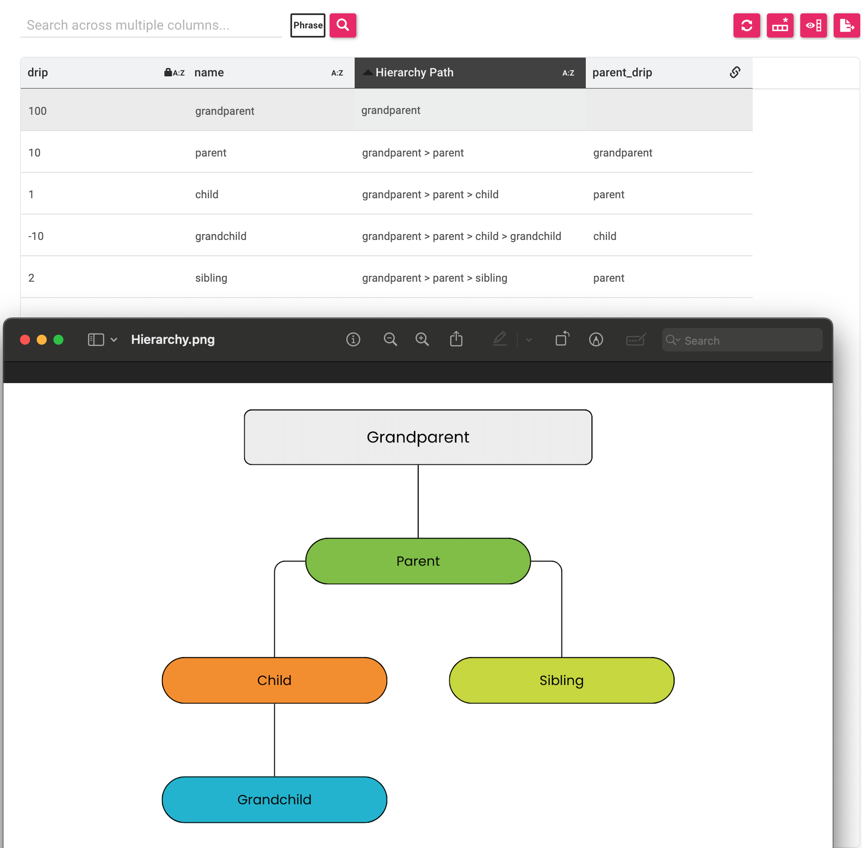Expand the sidebar view options chevron

(114, 340)
